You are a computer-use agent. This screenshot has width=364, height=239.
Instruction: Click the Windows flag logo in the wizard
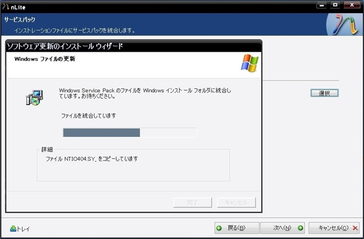pyautogui.click(x=250, y=63)
